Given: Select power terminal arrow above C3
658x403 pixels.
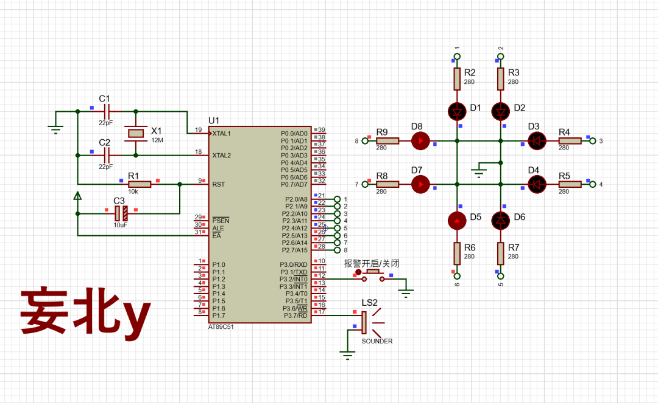Looking at the screenshot, I should click(77, 196).
